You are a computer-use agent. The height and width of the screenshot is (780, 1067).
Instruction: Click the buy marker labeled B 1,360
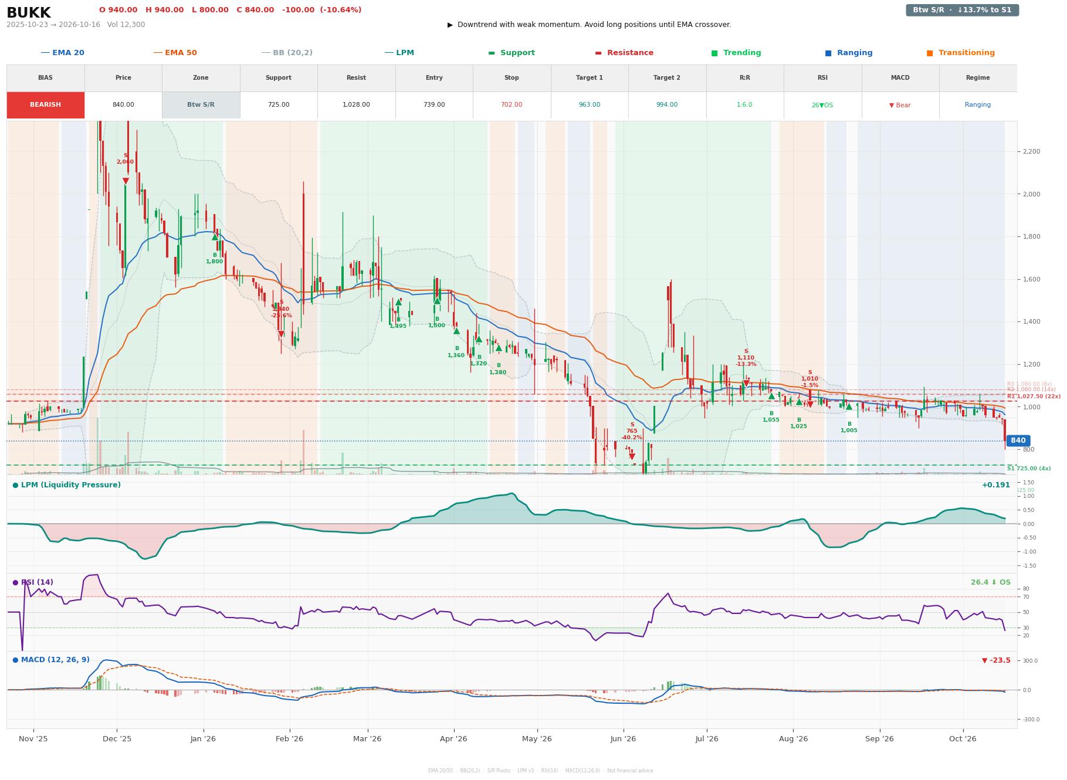[456, 331]
